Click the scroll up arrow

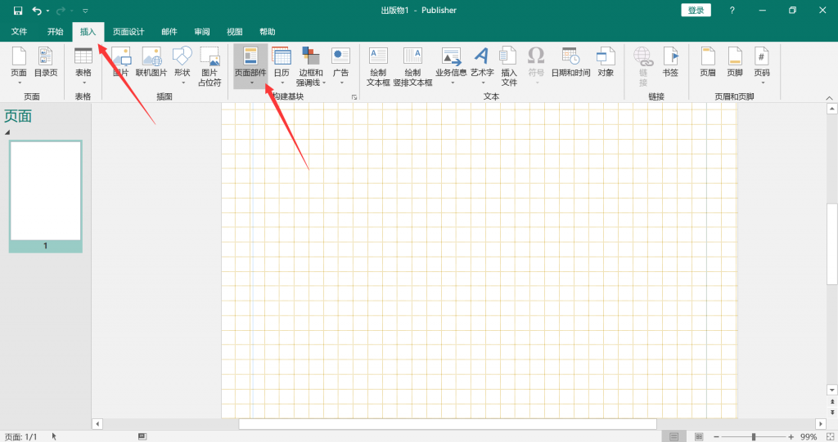831,109
